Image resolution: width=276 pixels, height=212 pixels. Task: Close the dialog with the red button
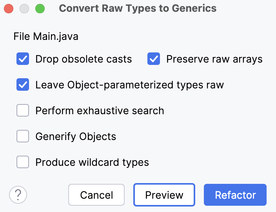coord(9,8)
